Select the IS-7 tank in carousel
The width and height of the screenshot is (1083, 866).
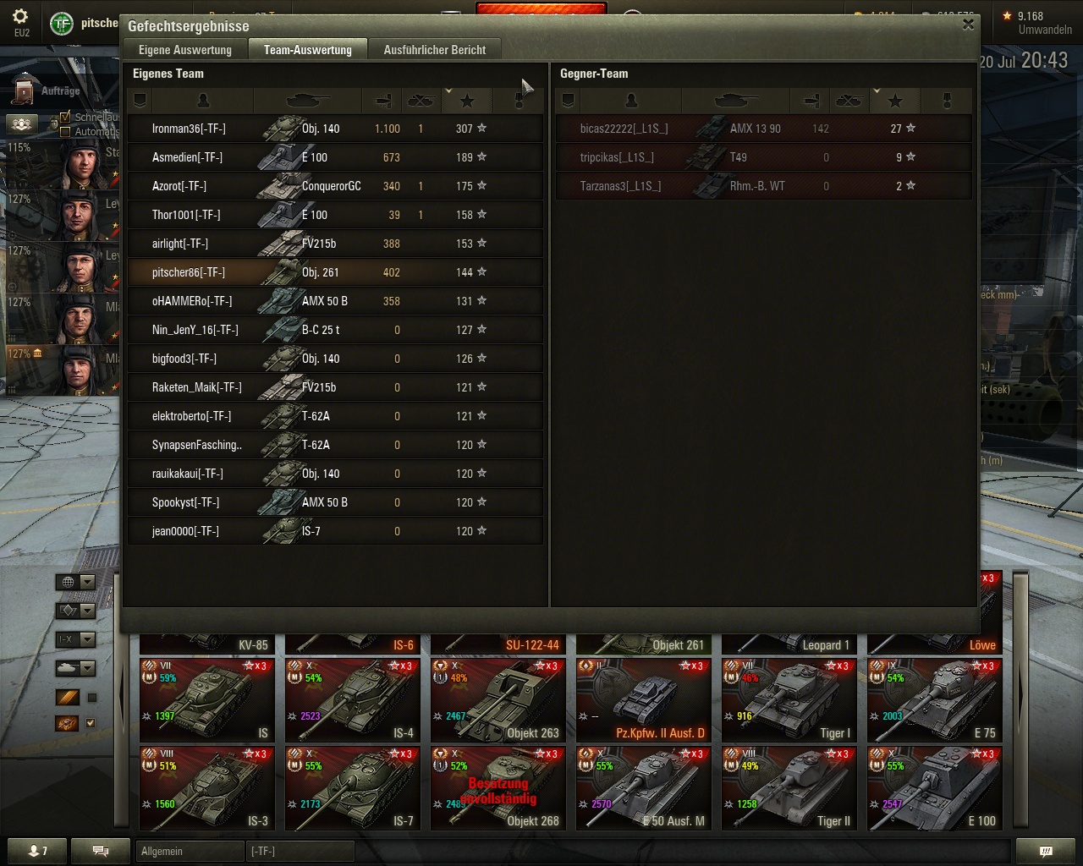point(353,788)
